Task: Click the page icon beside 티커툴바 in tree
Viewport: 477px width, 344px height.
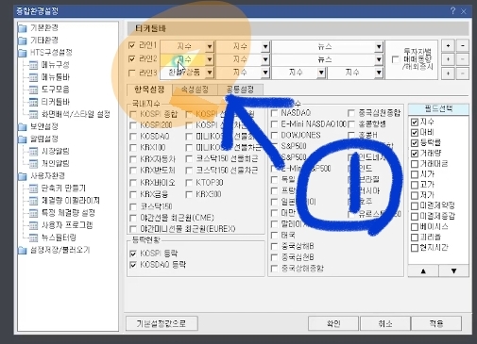Action: click(x=33, y=102)
